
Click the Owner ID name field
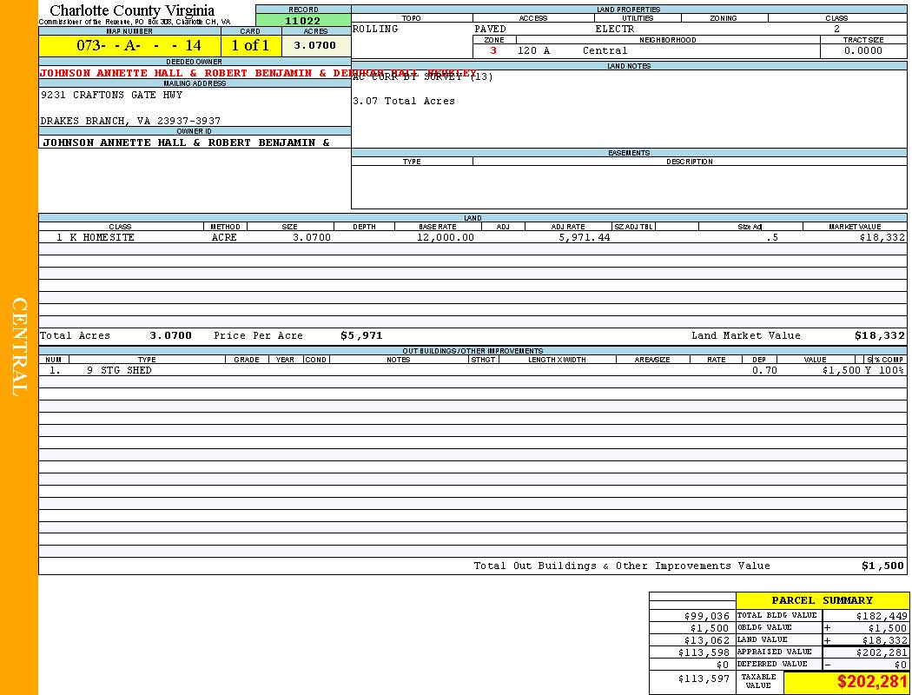pos(186,142)
